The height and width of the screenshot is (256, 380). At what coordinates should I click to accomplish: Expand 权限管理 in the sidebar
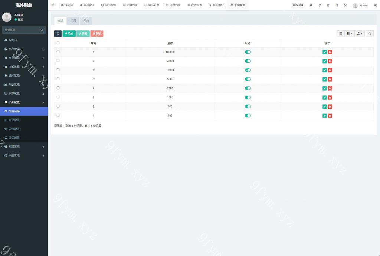click(24, 147)
